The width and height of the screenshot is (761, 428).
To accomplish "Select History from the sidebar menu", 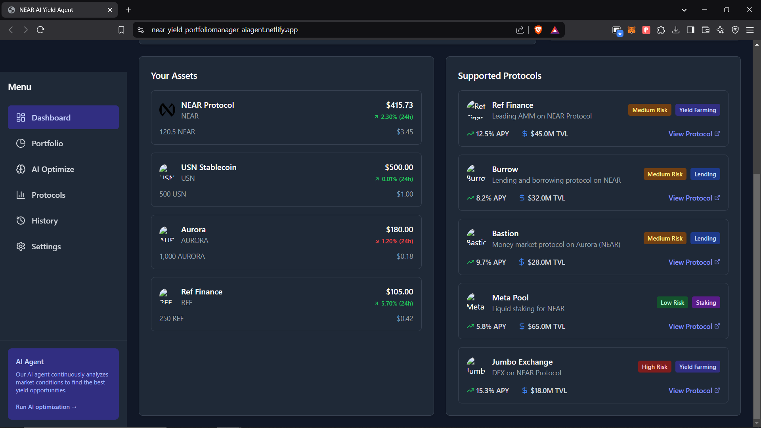I will coord(44,221).
